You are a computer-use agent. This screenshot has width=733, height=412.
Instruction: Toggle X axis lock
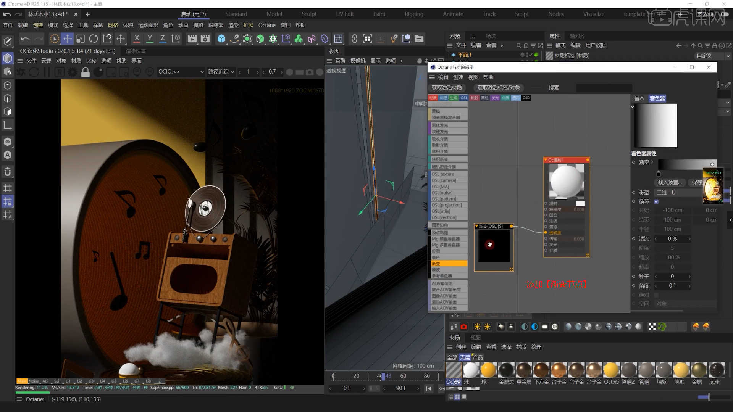click(x=137, y=39)
